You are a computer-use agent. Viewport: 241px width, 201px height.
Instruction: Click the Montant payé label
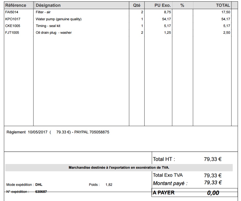pyautogui.click(x=170, y=183)
